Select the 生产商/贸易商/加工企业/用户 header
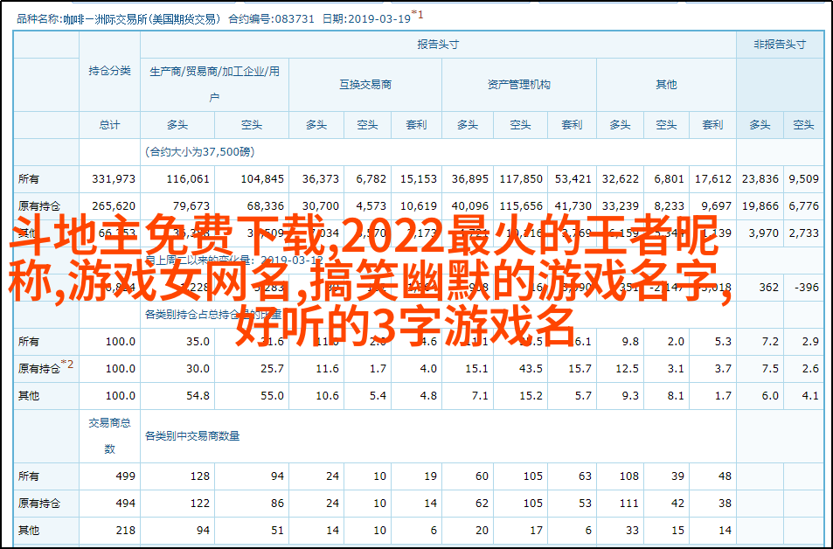 215,85
